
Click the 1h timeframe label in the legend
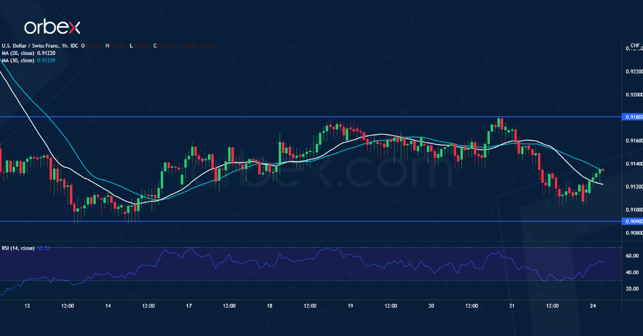[63, 46]
